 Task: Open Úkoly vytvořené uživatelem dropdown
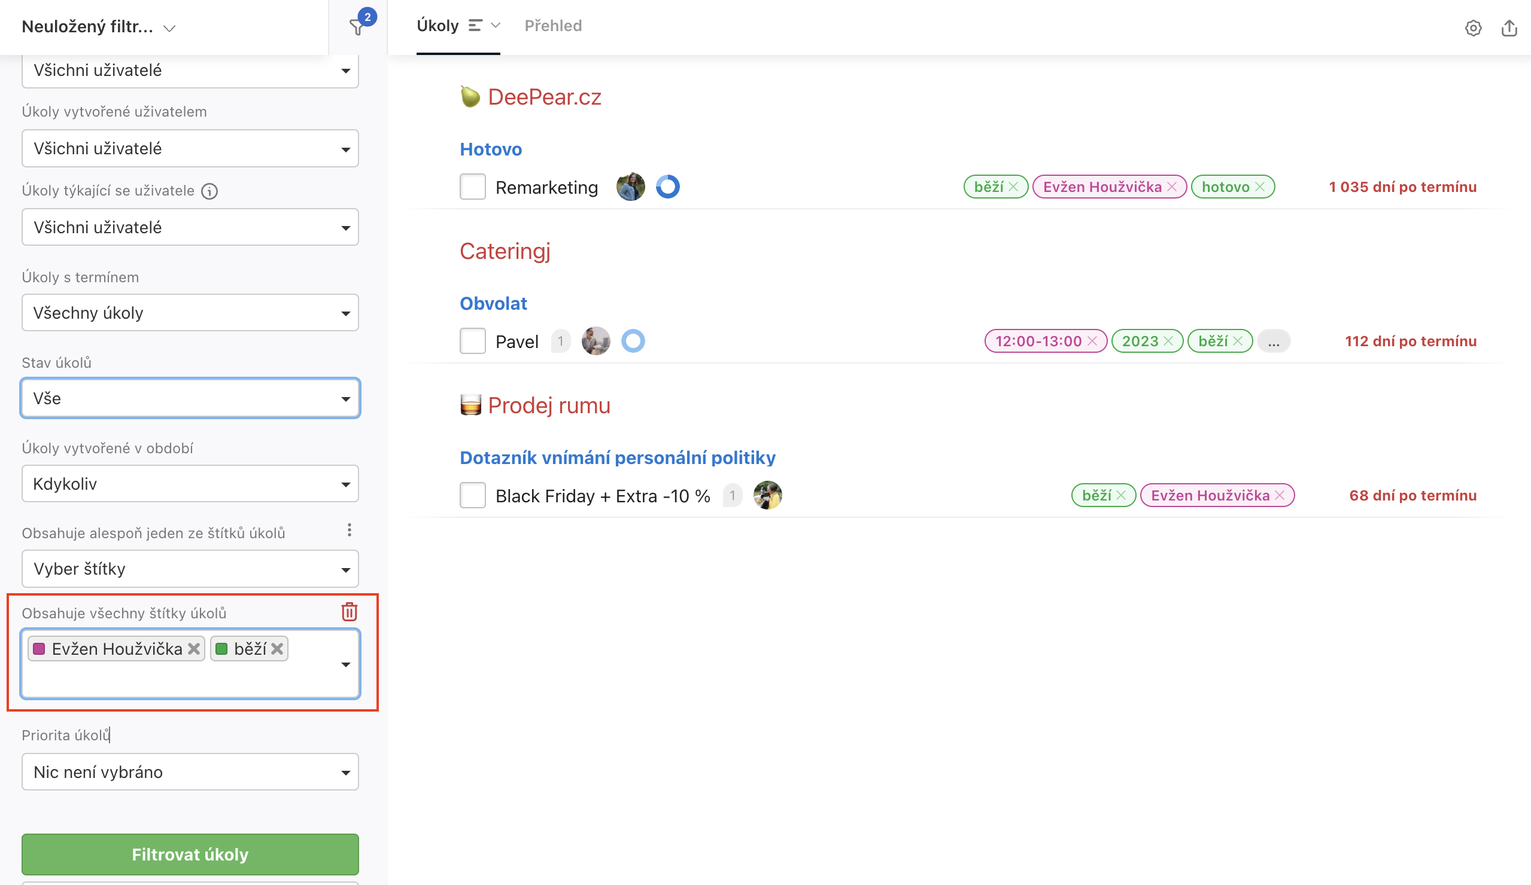tap(190, 148)
